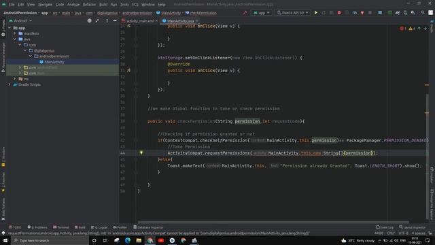This screenshot has width=435, height=245.
Task: Click the Windows Start button
Action: (5, 240)
